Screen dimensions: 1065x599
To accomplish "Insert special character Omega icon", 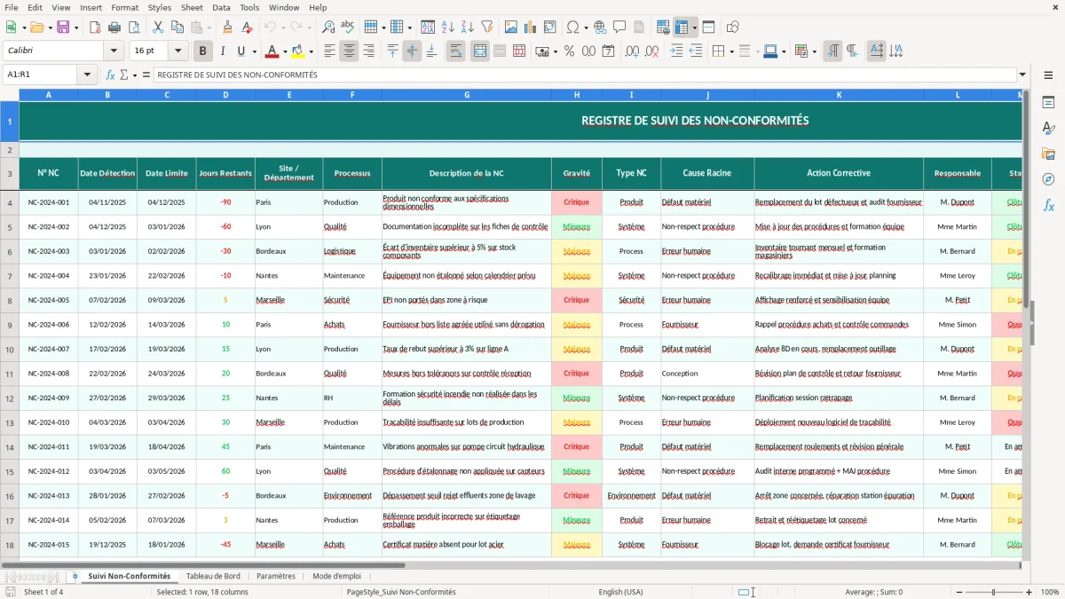I will tap(572, 28).
